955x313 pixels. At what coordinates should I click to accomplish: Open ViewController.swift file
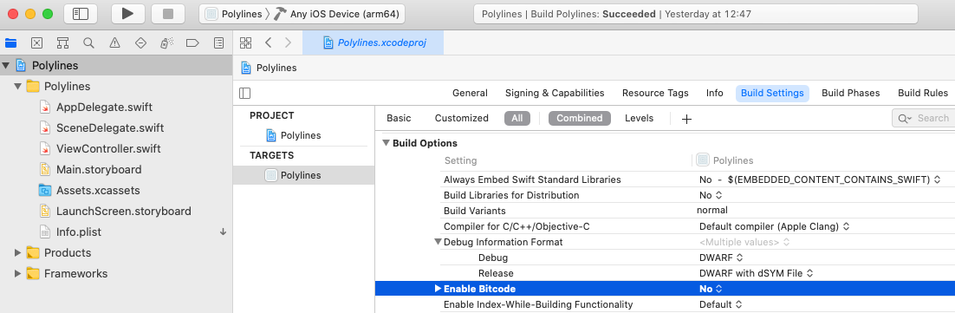[108, 148]
